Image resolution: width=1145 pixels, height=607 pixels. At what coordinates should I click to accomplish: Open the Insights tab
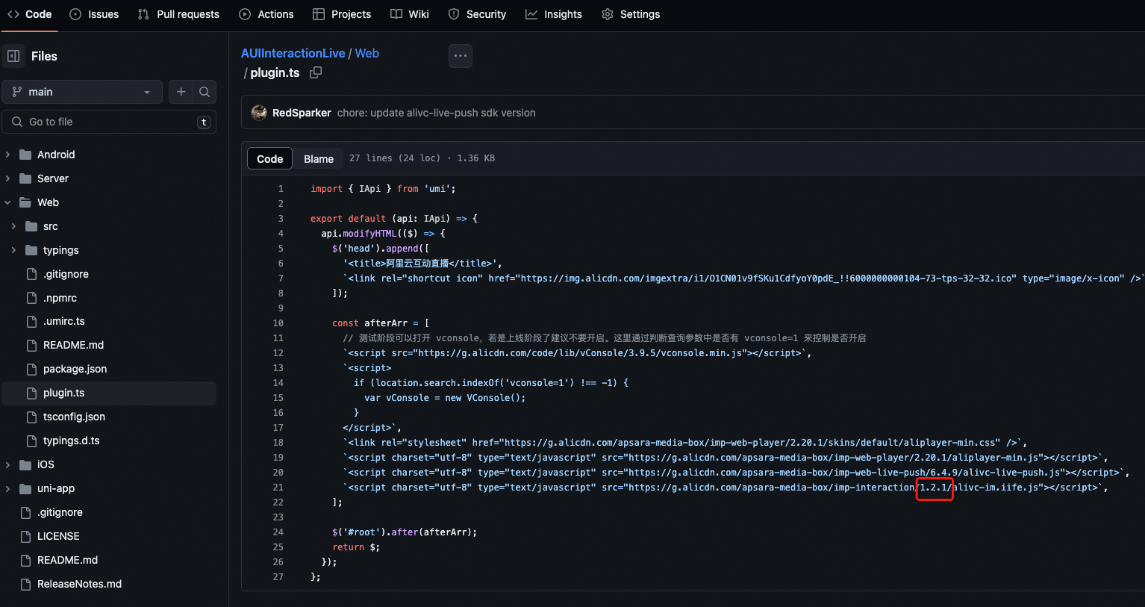click(x=554, y=14)
